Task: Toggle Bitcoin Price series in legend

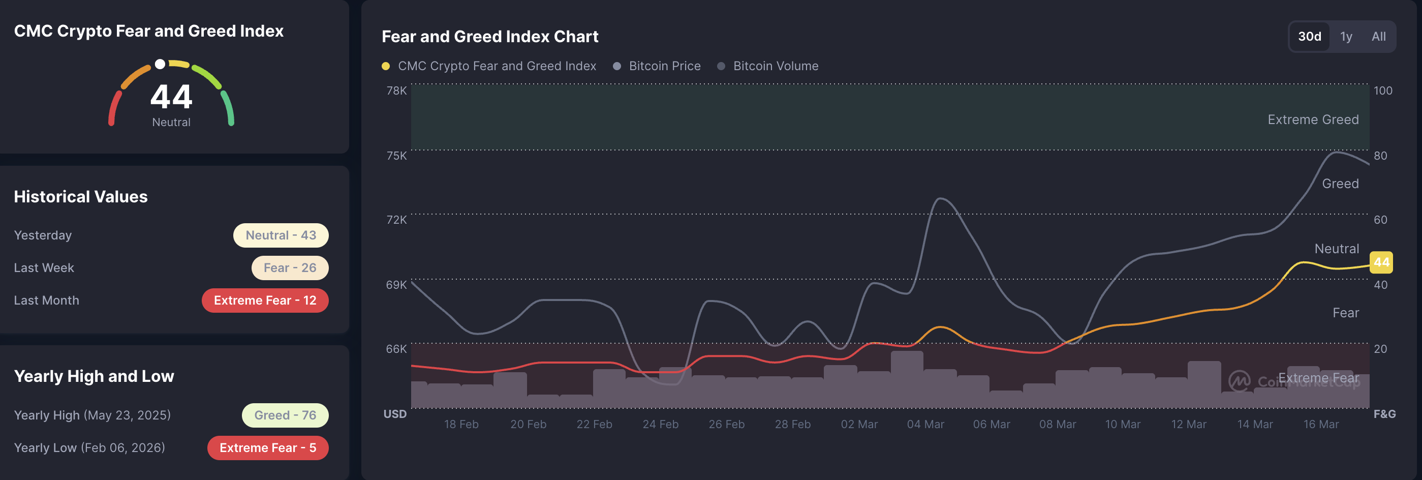Action: coord(657,66)
